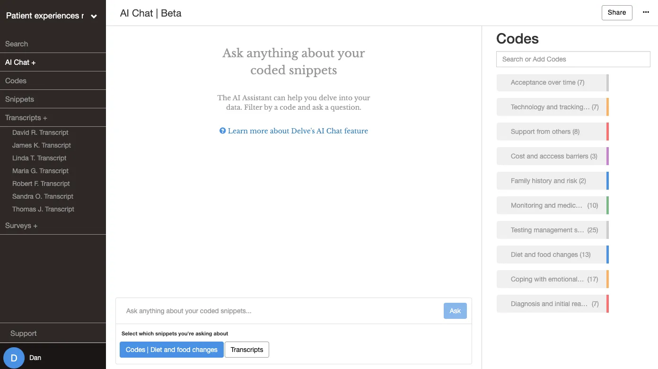Select the Acceptance over time code
The width and height of the screenshot is (658, 369).
coord(552,82)
